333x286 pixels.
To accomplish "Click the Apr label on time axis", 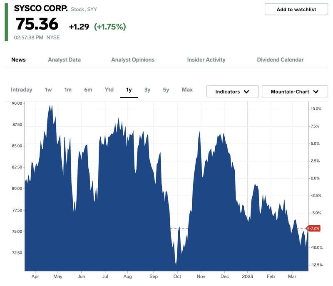I will (35, 276).
